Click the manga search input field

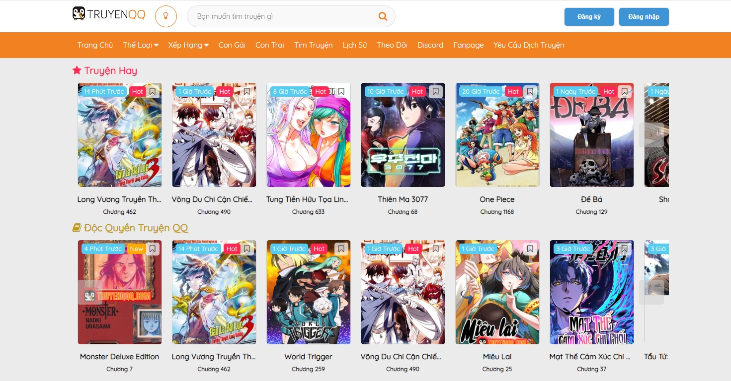[x=283, y=16]
